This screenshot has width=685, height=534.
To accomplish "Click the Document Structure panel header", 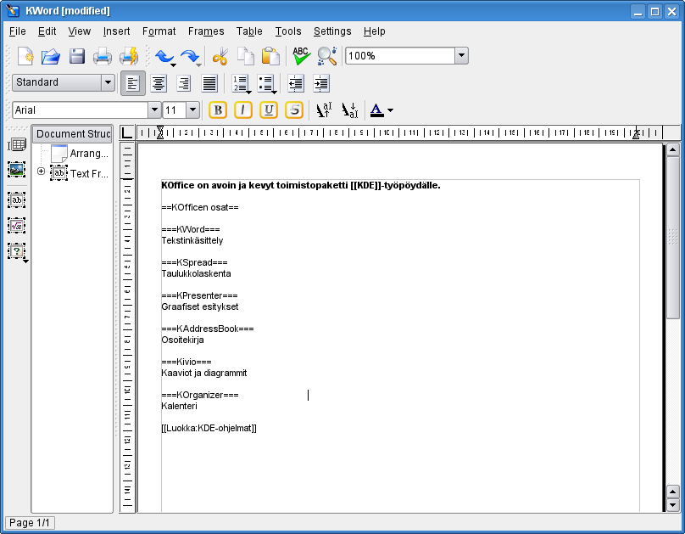I will coord(73,134).
